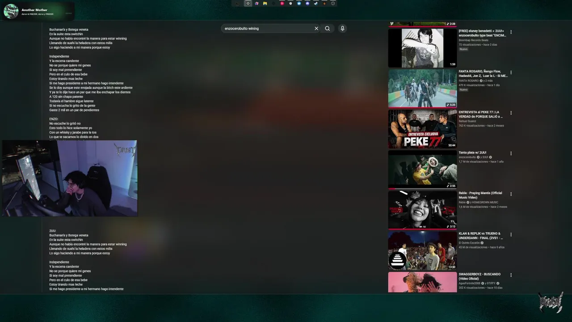Visit the Boombap Records Beats channel
Viewport: 572px width, 322px height.
pyautogui.click(x=473, y=40)
